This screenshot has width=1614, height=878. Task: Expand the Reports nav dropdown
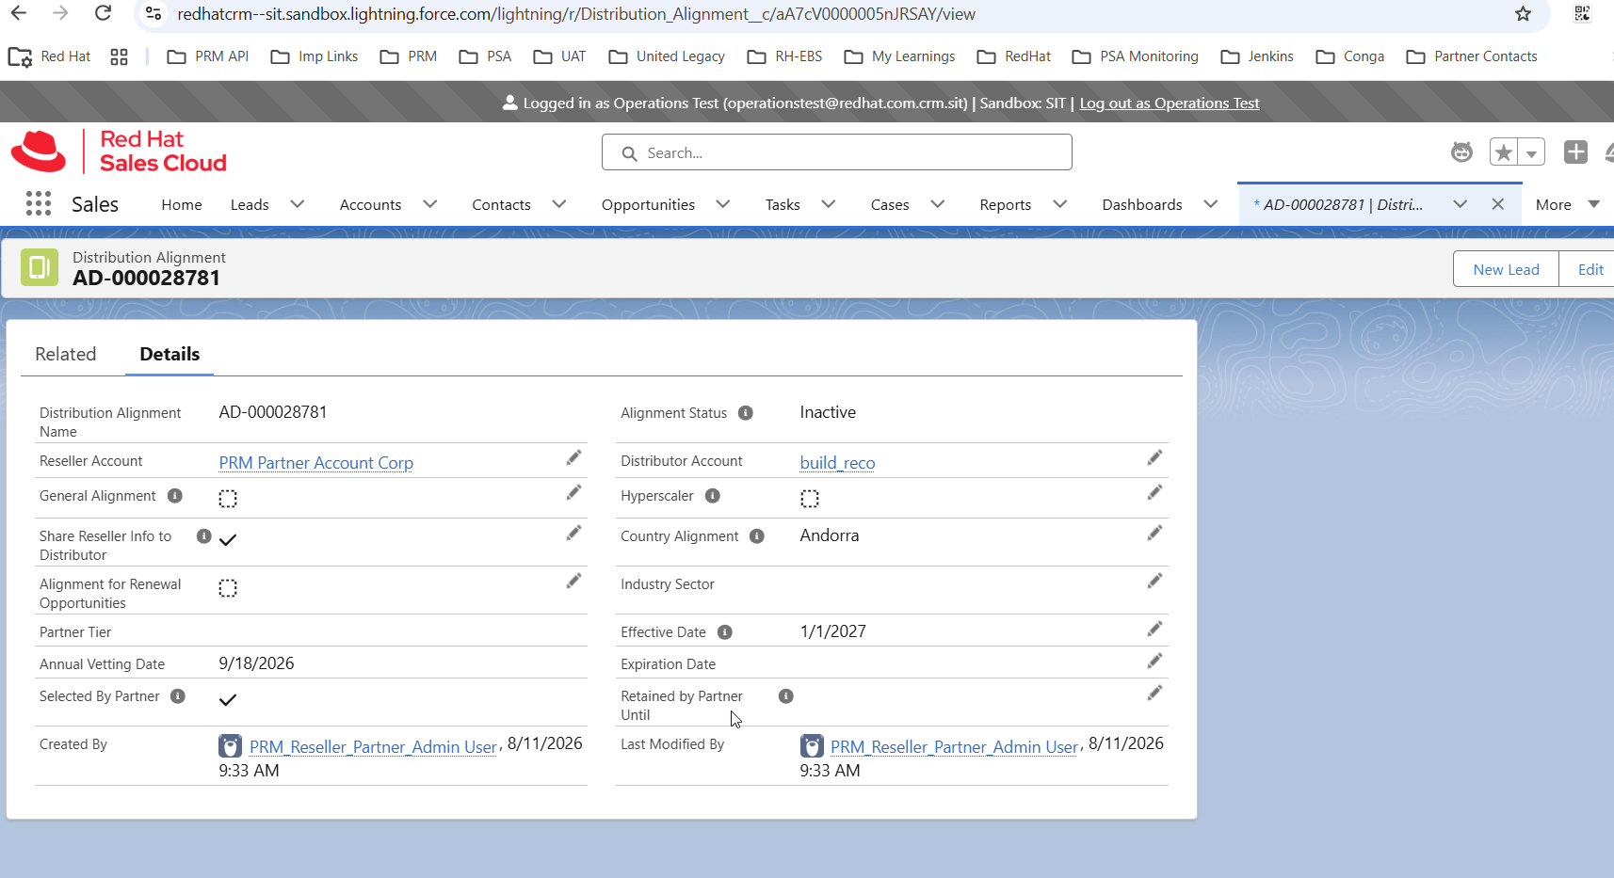1060,204
